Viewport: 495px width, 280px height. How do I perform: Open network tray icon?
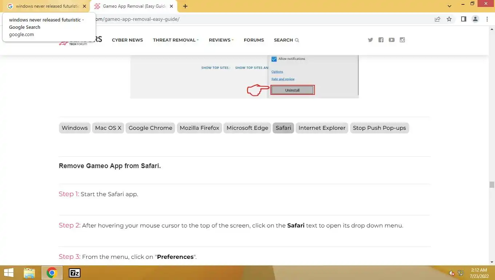[x=461, y=273]
